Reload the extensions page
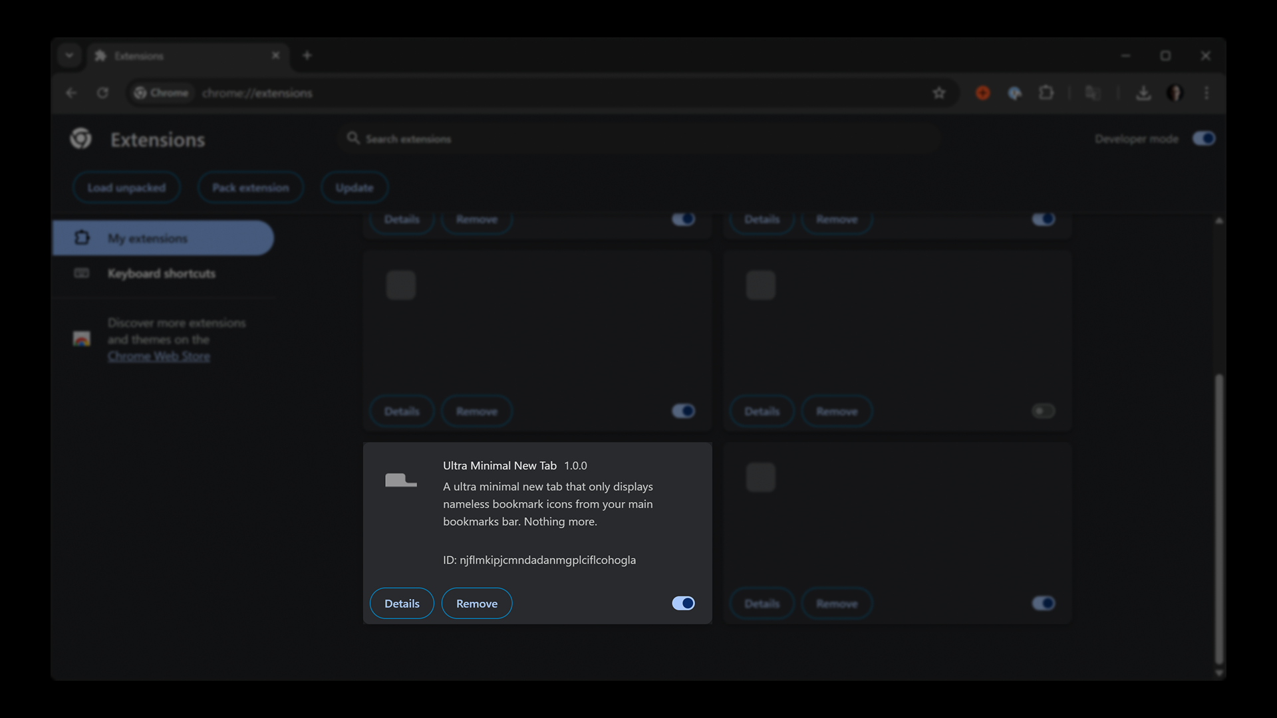Viewport: 1277px width, 718px height. click(102, 93)
